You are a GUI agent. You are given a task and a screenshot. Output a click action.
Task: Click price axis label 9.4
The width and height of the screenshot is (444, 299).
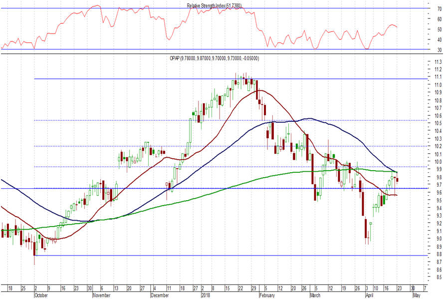[439, 208]
